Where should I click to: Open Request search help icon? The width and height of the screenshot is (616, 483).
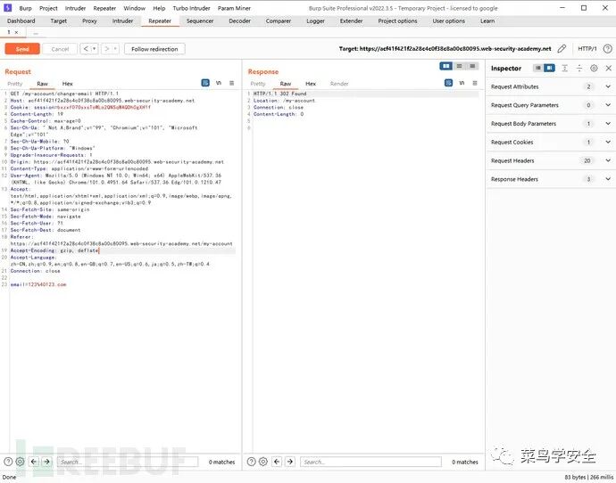click(x=8, y=462)
